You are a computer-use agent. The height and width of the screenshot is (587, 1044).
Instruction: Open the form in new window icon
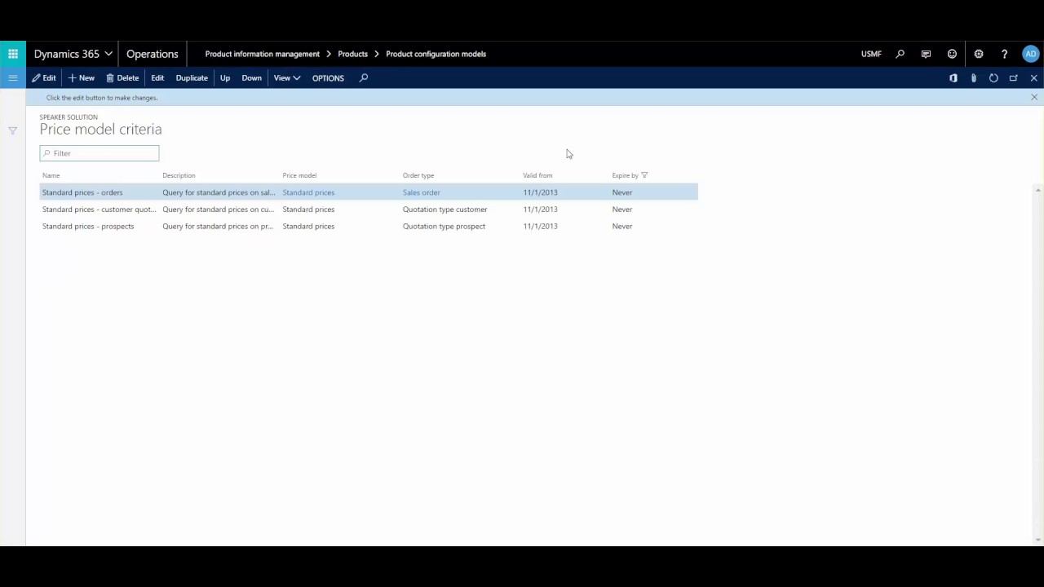pos(1014,78)
